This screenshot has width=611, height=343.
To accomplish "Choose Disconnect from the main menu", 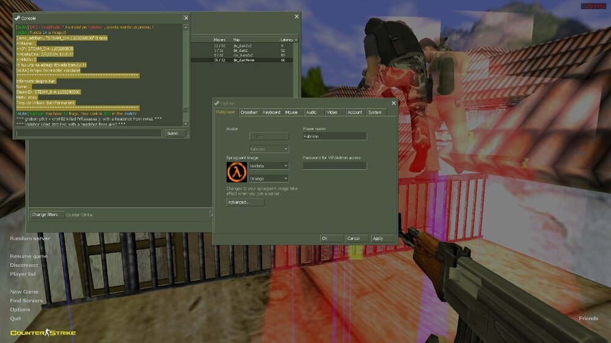I will [x=24, y=265].
